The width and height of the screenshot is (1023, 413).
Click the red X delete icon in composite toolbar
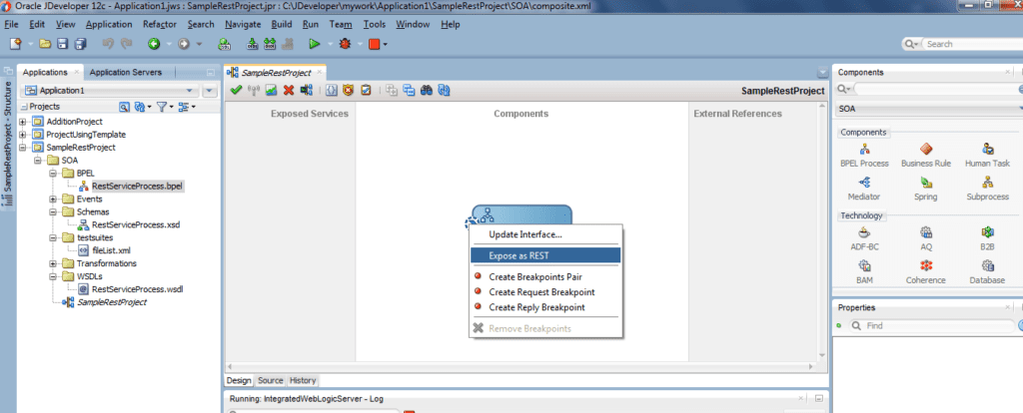289,91
